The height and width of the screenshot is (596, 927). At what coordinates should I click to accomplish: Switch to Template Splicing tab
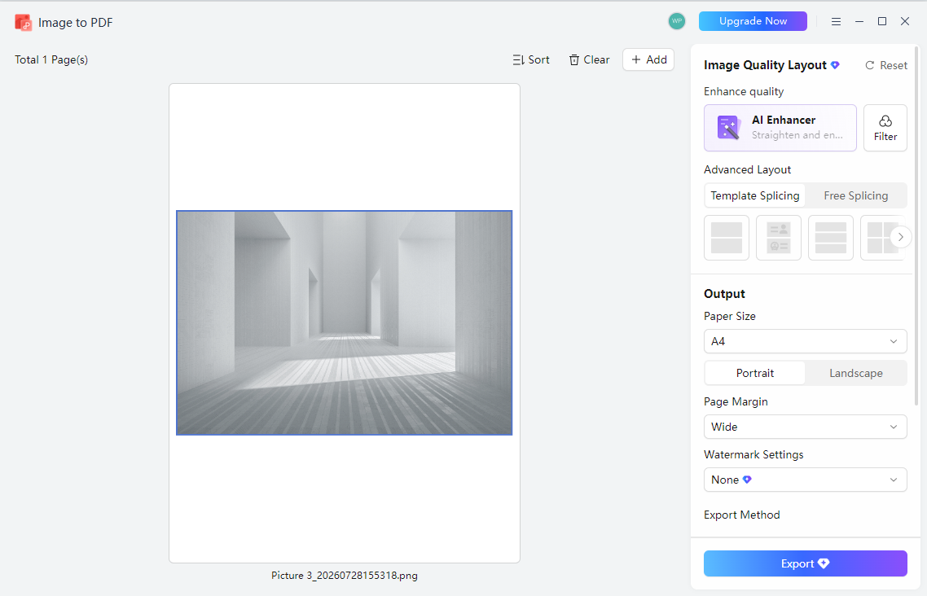pyautogui.click(x=755, y=195)
